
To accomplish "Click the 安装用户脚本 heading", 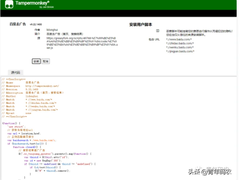I will (x=141, y=25).
